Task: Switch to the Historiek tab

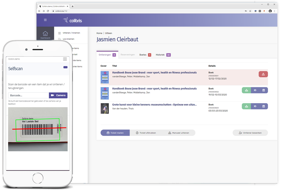Action: pos(163,55)
